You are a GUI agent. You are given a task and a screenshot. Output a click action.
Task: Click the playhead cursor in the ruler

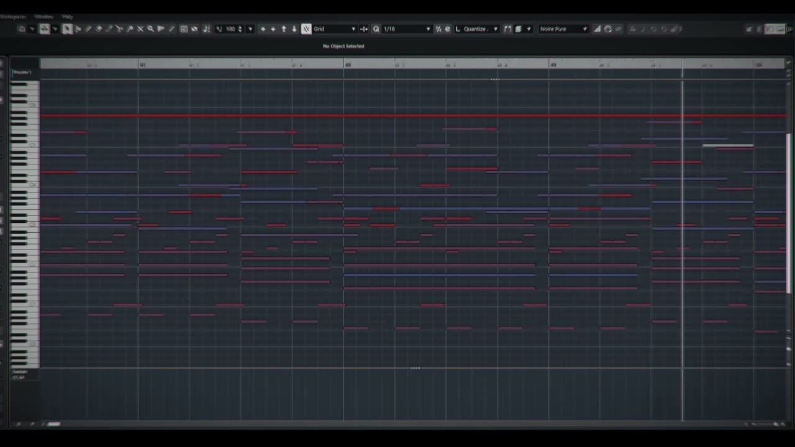pos(682,65)
